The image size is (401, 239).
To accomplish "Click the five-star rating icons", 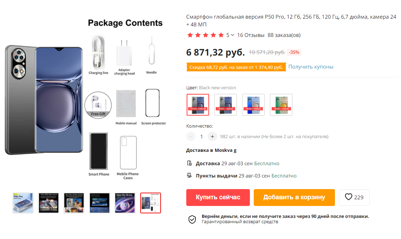I will (206, 35).
